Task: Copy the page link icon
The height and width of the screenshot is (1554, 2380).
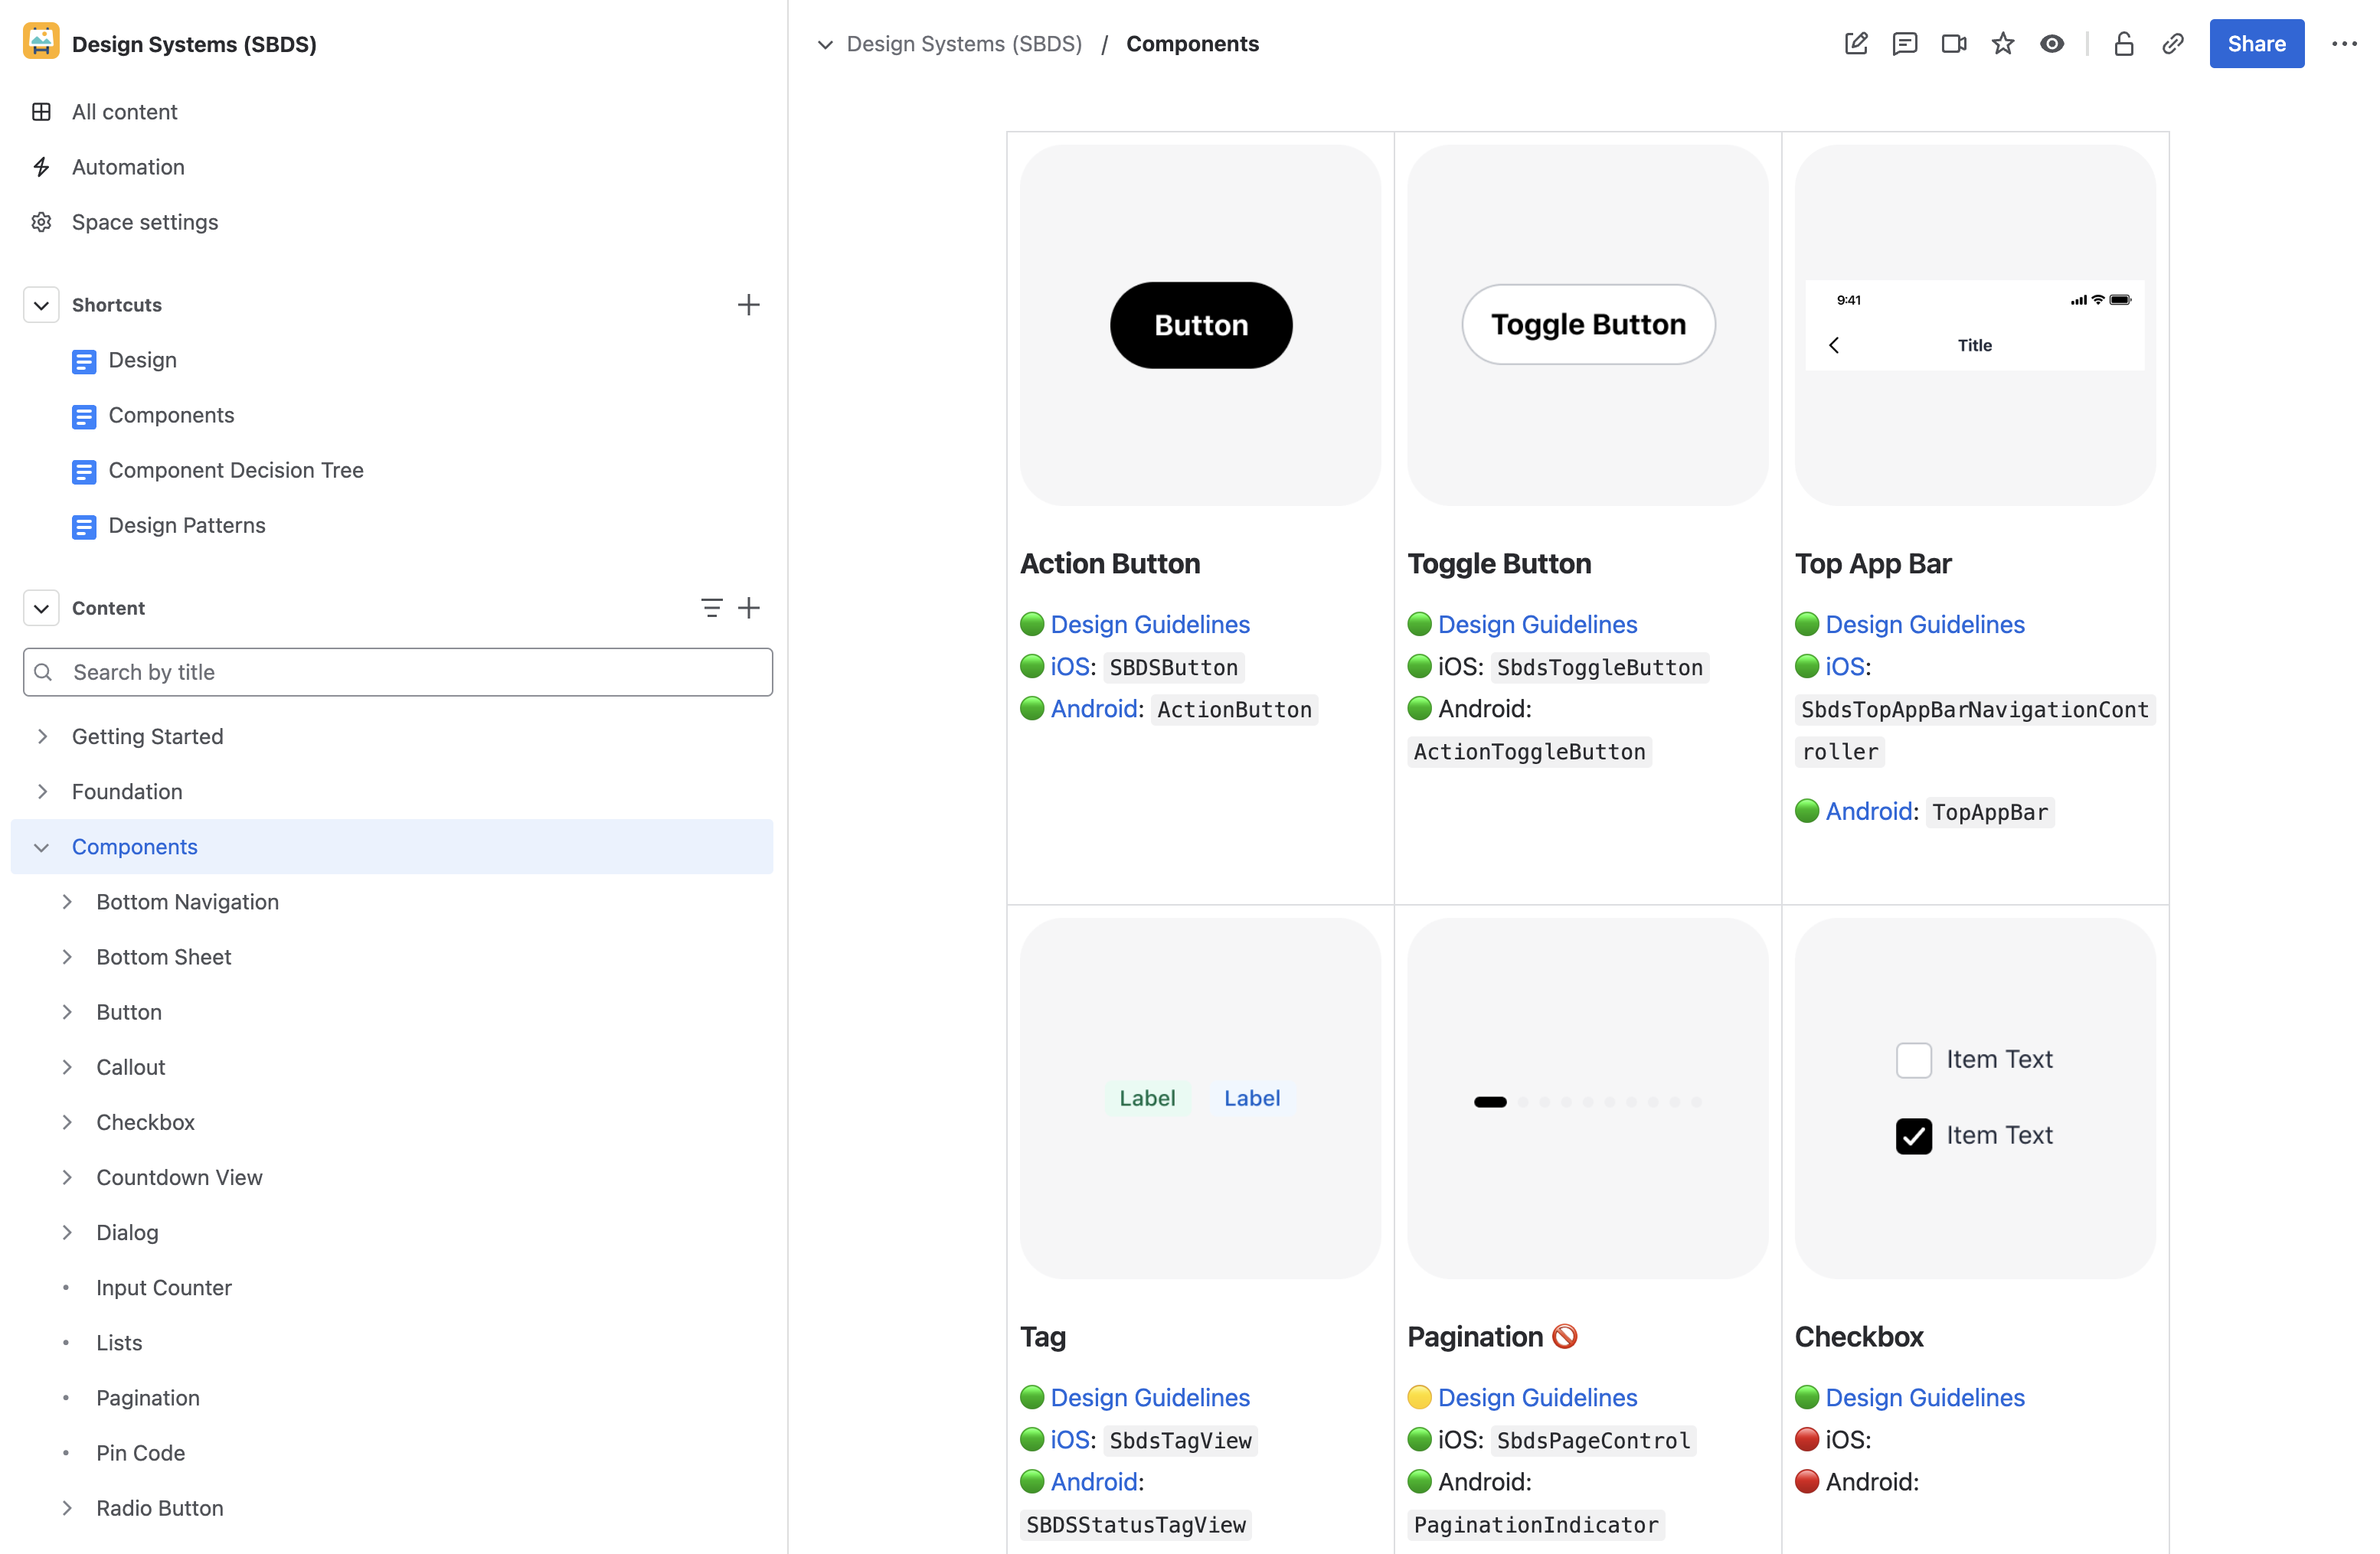Action: [2173, 44]
